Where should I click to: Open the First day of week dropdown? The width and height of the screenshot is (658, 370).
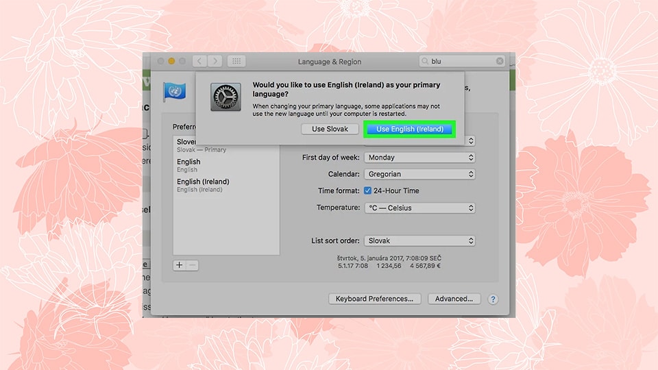pos(419,158)
